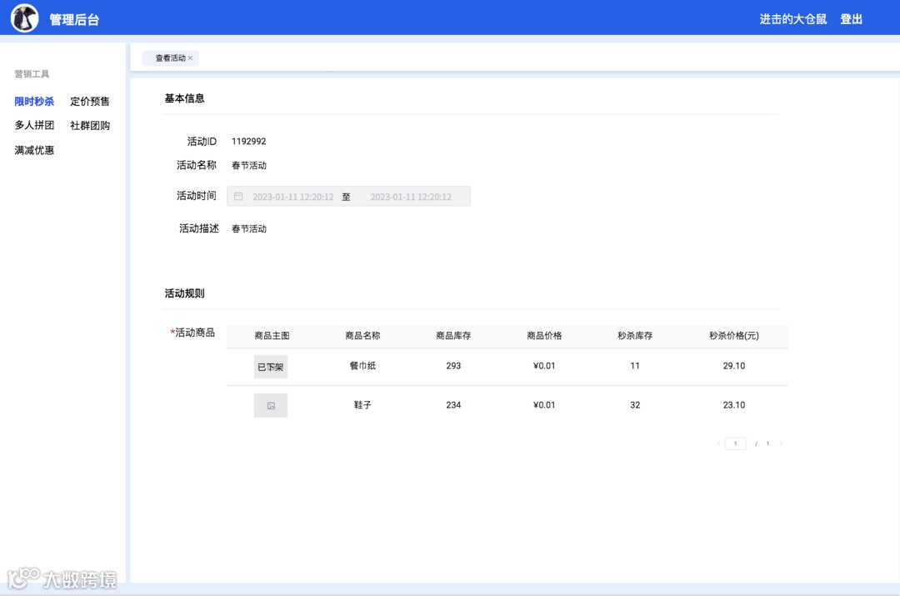Click 活动规则 section heading
This screenshot has height=596, width=900.
coord(184,293)
